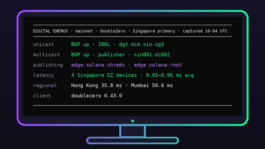The image size is (265, 149).
Task: Click the 'DoubleZero' header text
Action: [x=113, y=31]
